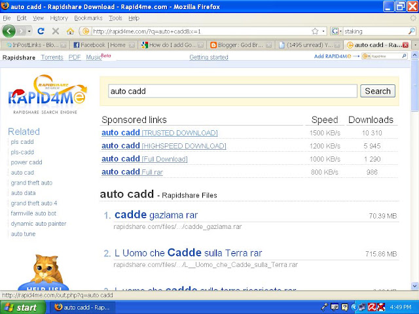Click the PDF link in top navigation

75,57
